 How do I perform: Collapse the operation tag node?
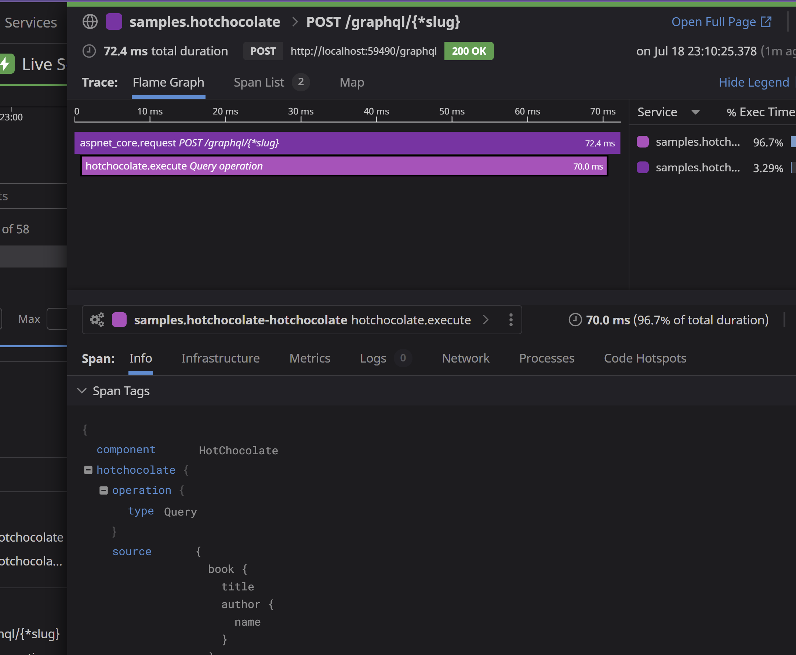tap(103, 490)
